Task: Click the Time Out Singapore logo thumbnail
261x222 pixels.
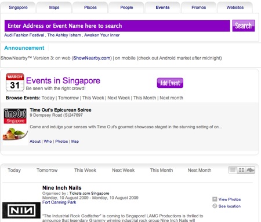Action: [15, 116]
